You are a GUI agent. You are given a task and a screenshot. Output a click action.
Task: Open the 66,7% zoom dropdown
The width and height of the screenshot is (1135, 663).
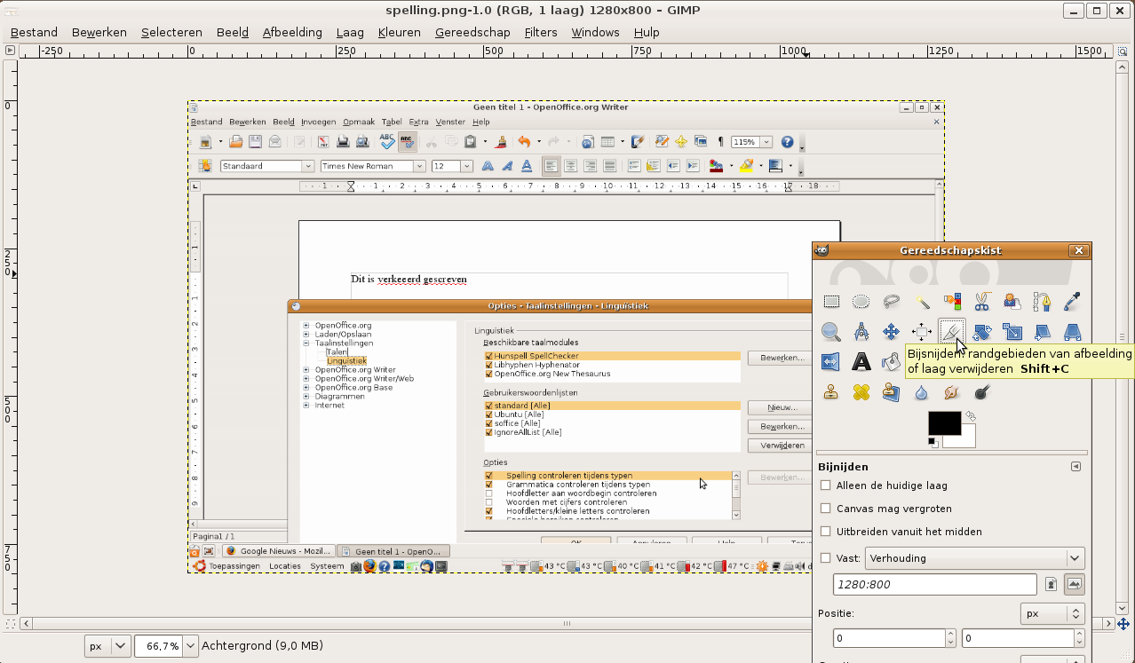pyautogui.click(x=189, y=646)
